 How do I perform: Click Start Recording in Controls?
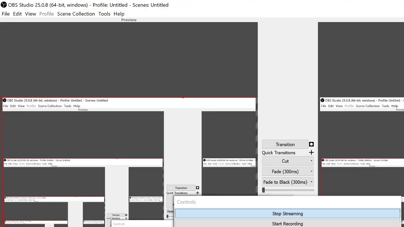coord(288,224)
